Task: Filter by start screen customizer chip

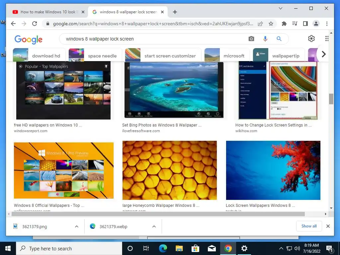Action: pos(163,55)
